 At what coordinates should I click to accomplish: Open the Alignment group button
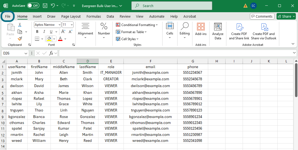(85, 31)
